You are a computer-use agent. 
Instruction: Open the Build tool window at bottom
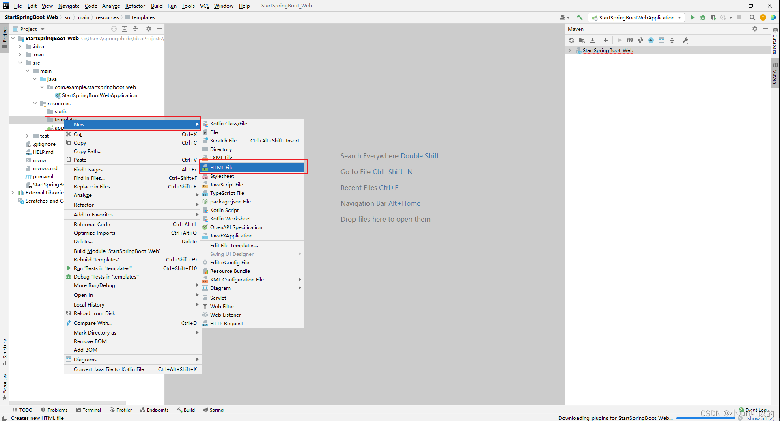pyautogui.click(x=186, y=410)
